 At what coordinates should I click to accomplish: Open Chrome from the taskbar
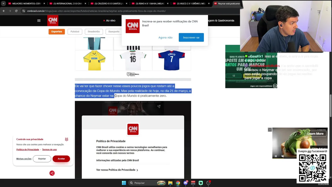coord(178,183)
